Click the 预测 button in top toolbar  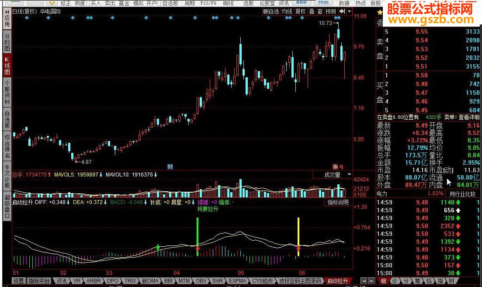point(323,3)
